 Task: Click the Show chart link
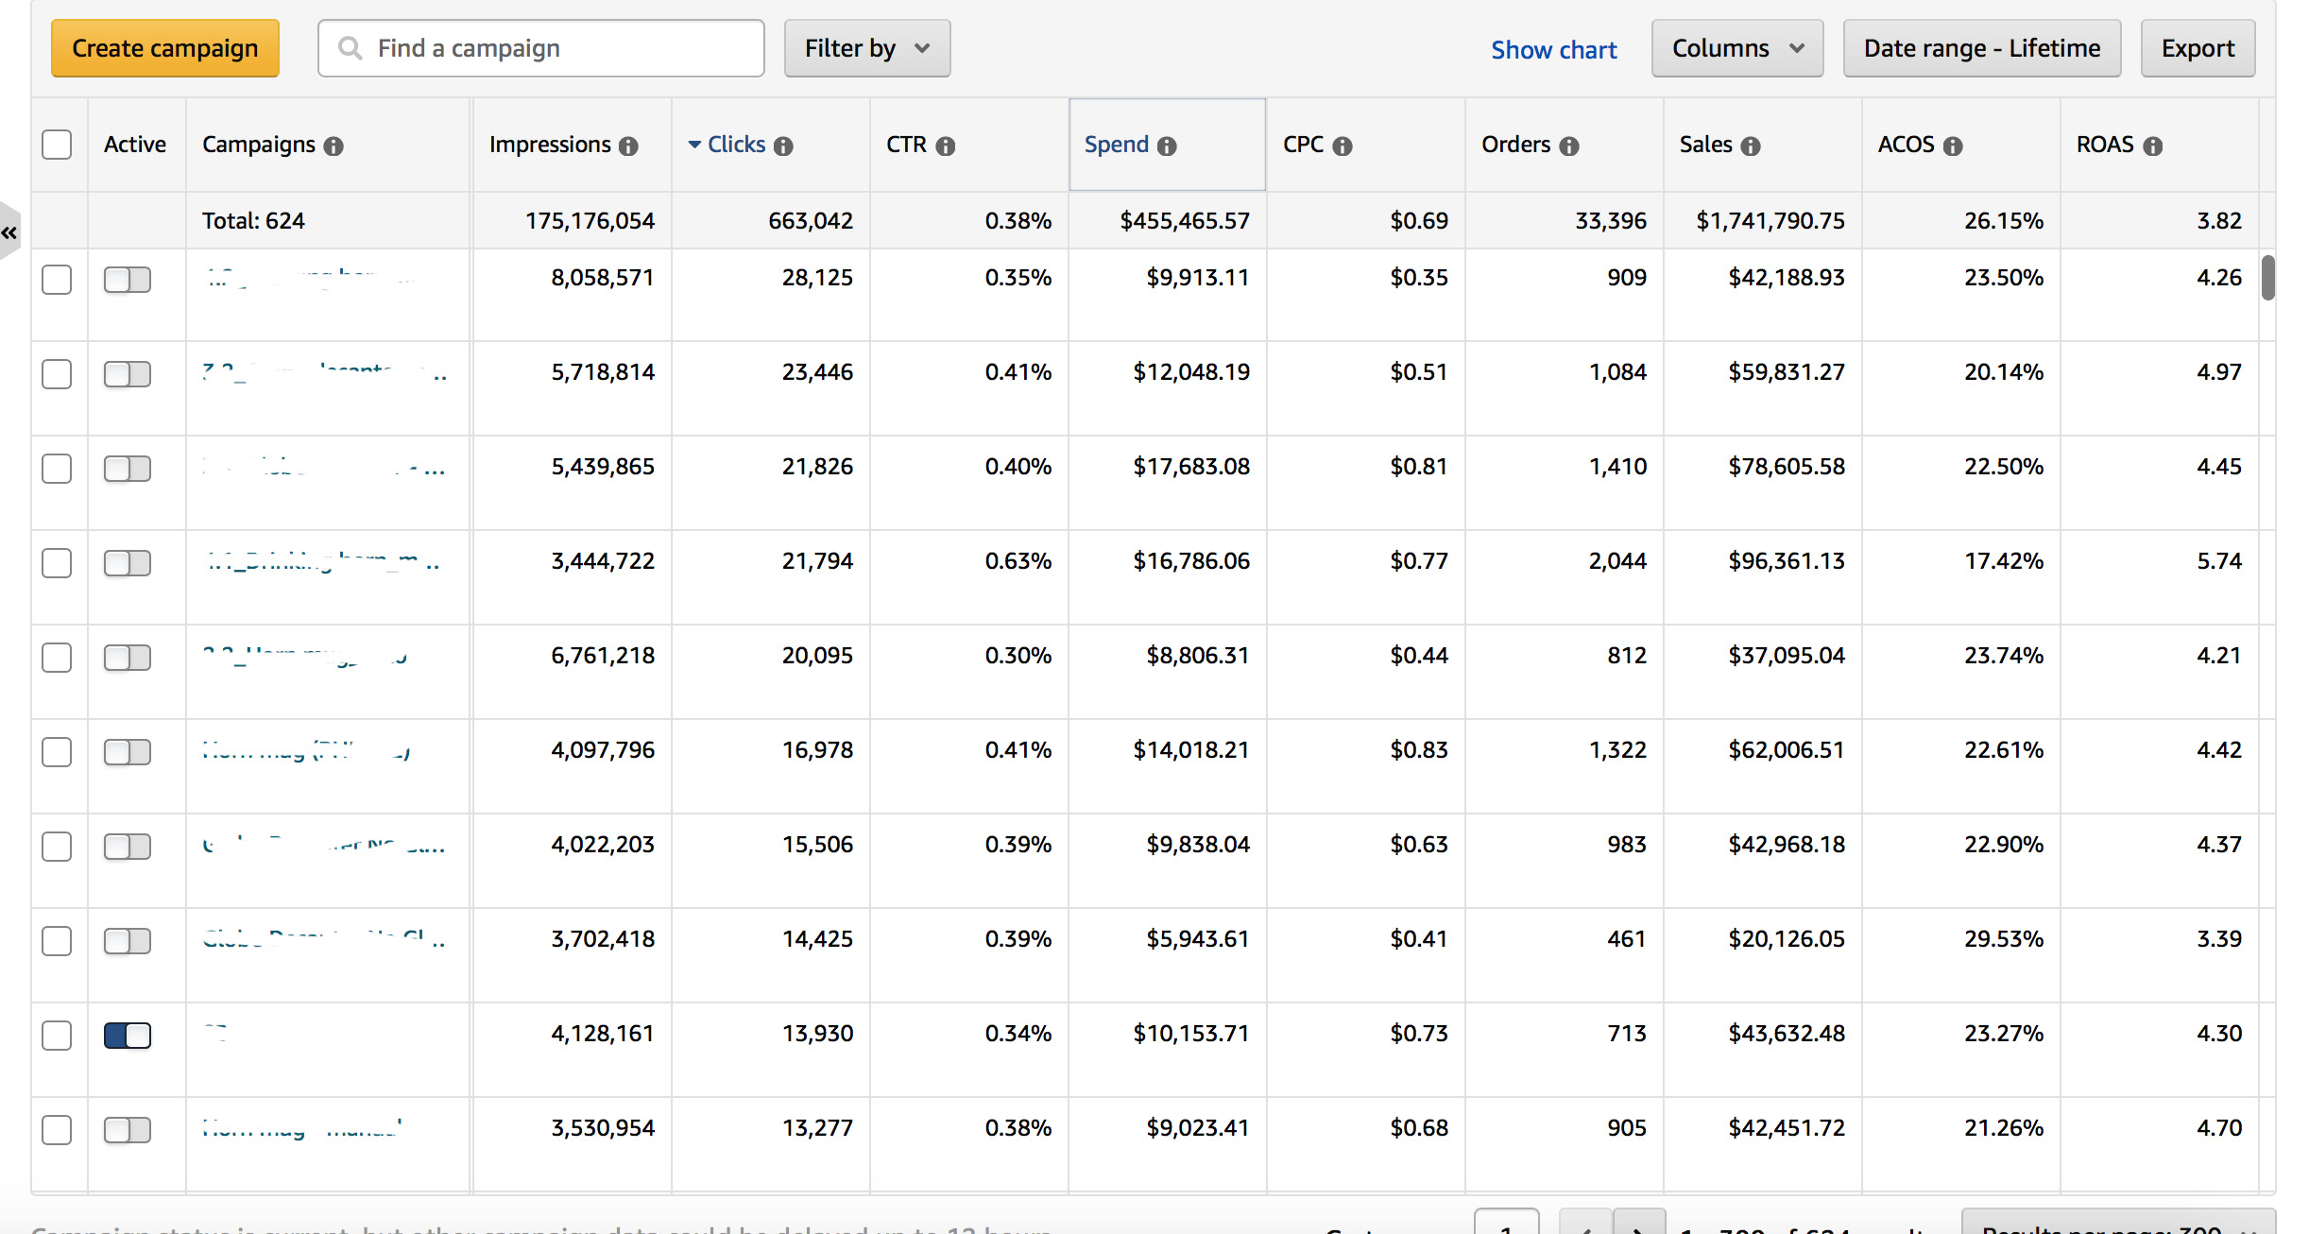1553,49
